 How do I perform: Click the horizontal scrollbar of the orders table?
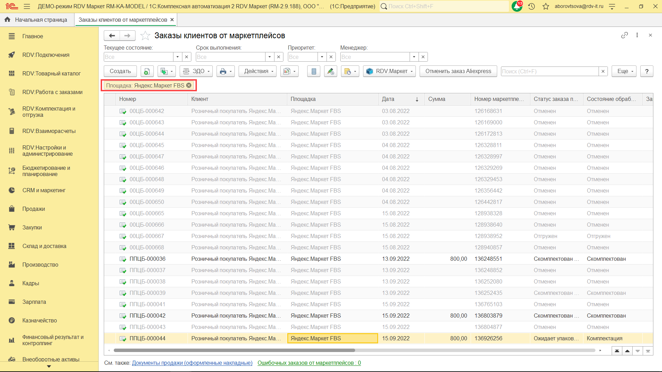coord(234,350)
